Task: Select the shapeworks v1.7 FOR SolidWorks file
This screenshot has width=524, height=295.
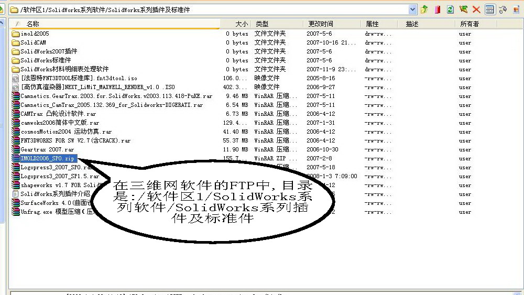Action: point(61,185)
